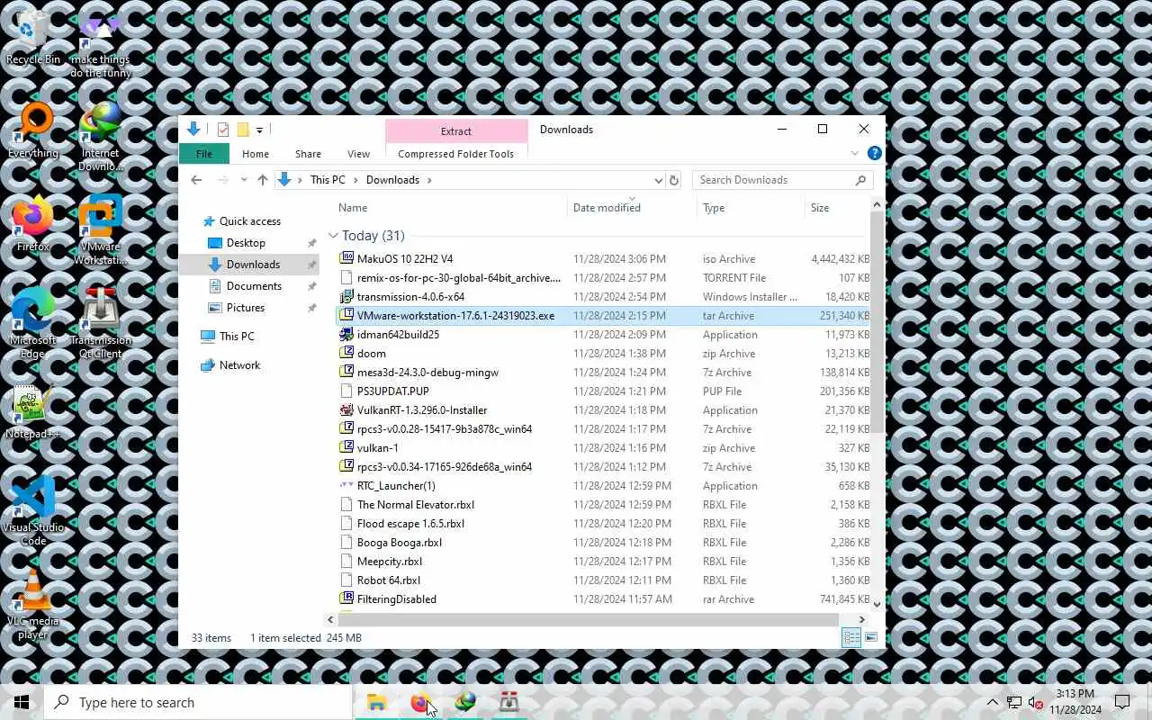Go up one folder level arrow
Viewport: 1152px width, 720px height.
pyautogui.click(x=262, y=180)
